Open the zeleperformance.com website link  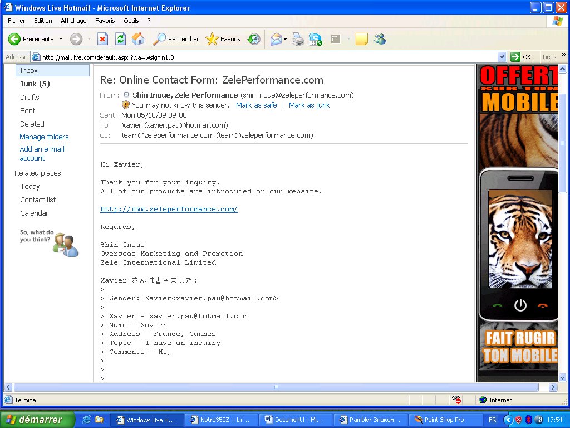[169, 210]
